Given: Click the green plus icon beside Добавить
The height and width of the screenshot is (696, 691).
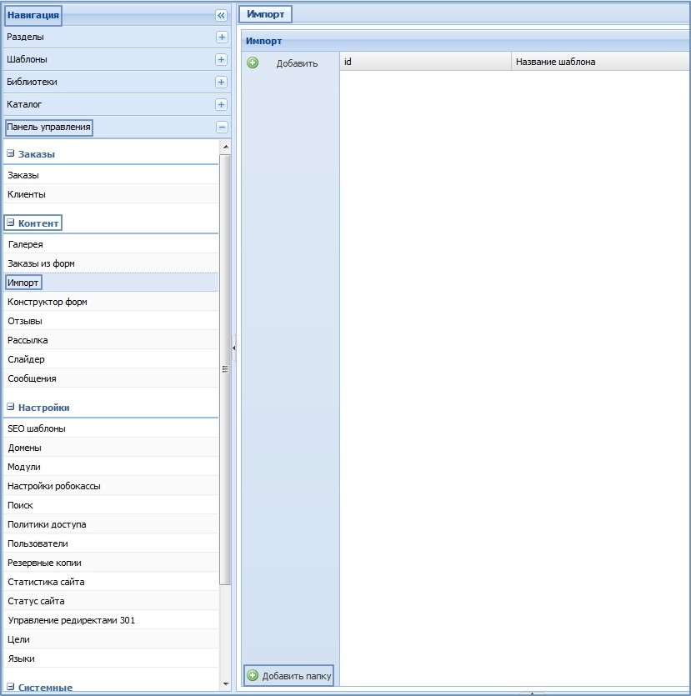Looking at the screenshot, I should [253, 63].
